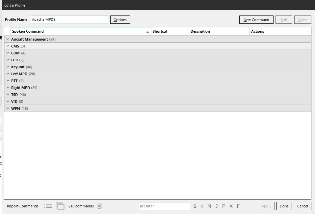Sort by the Spoken Command column
Image resolution: width=315 pixels, height=214 pixels.
[81, 31]
